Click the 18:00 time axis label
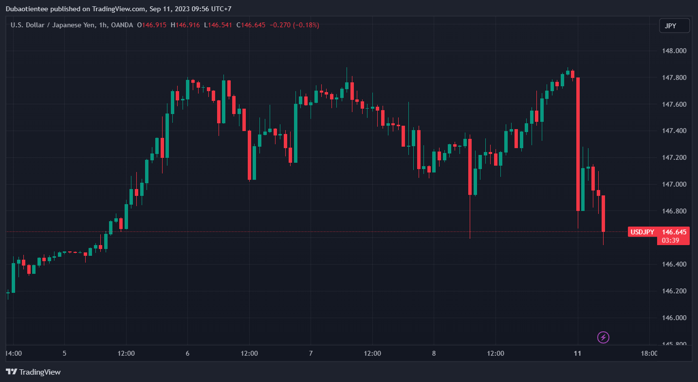The height and width of the screenshot is (382, 698). point(649,353)
